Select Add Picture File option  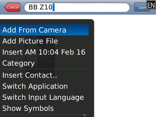(x=44, y=41)
